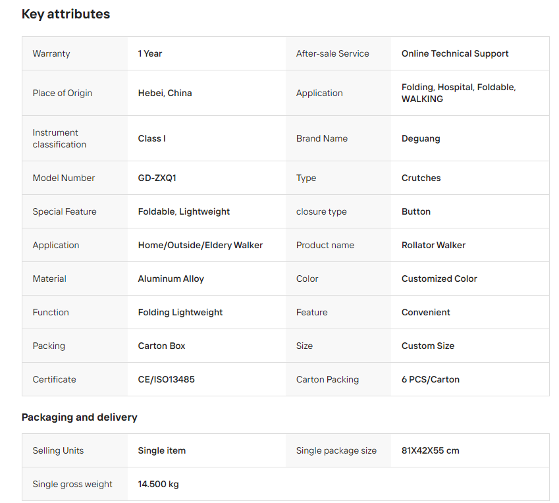Image resolution: width=559 pixels, height=503 pixels.
Task: Click the "CE/ISO13485" certificate value
Action: click(167, 379)
